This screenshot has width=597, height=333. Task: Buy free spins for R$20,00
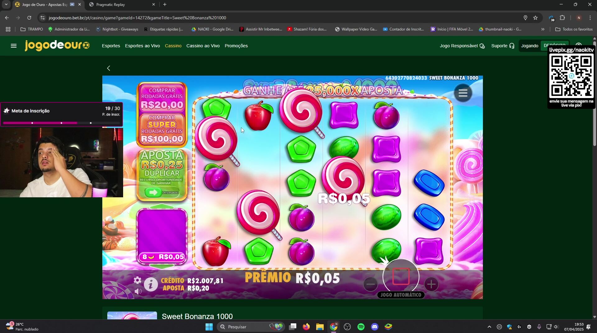click(162, 98)
